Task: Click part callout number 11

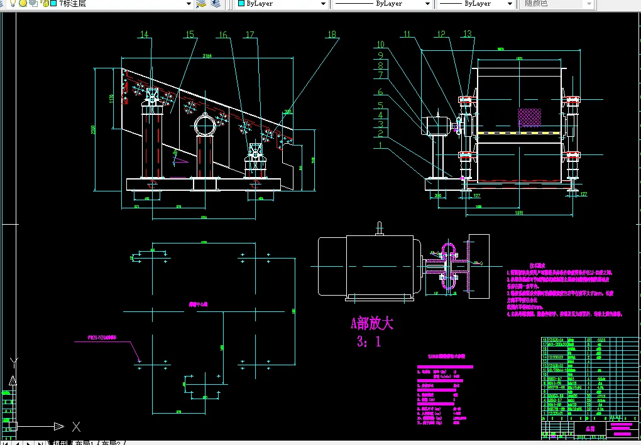Action: click(x=407, y=34)
